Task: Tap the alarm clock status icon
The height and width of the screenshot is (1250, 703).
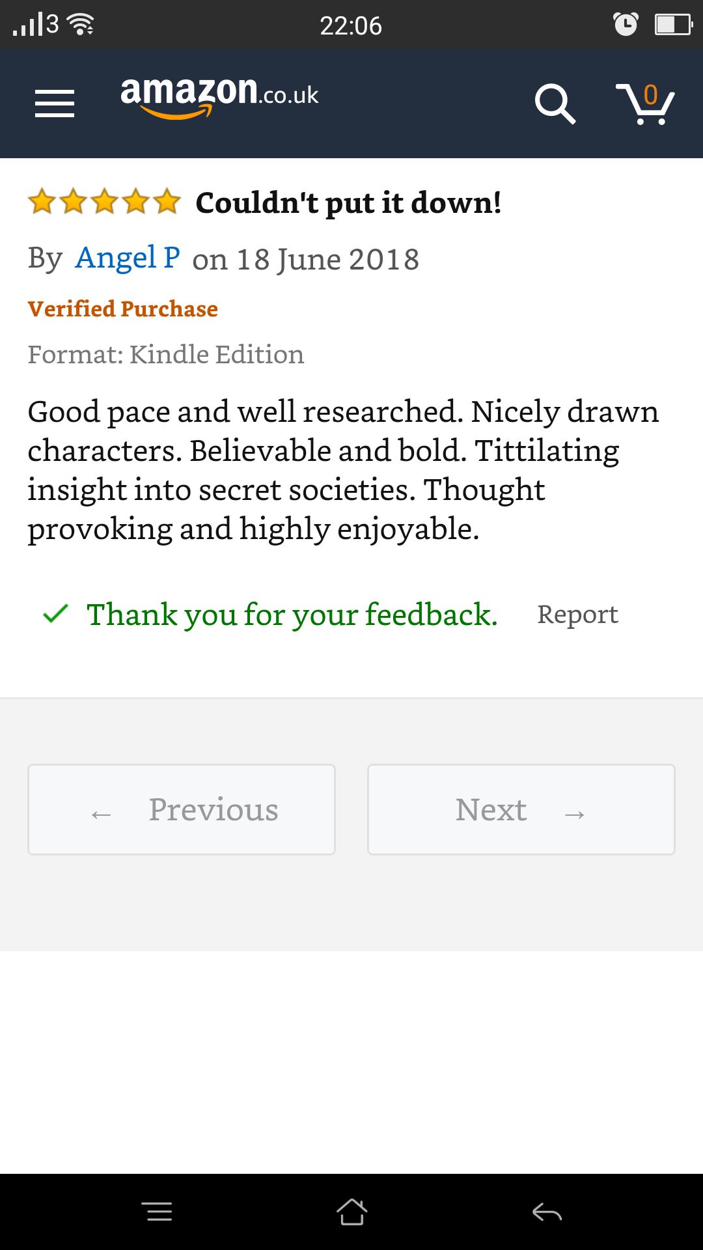Action: pos(626,25)
